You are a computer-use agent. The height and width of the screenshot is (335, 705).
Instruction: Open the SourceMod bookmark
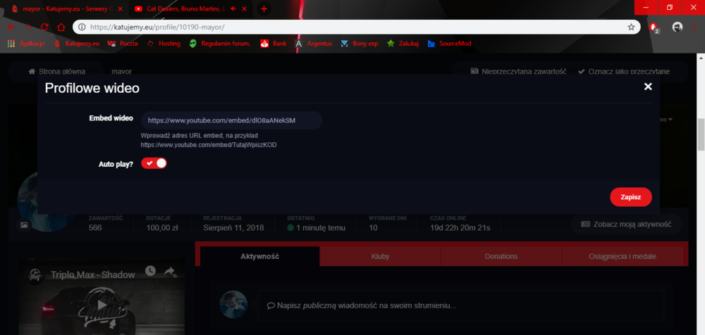click(x=449, y=44)
